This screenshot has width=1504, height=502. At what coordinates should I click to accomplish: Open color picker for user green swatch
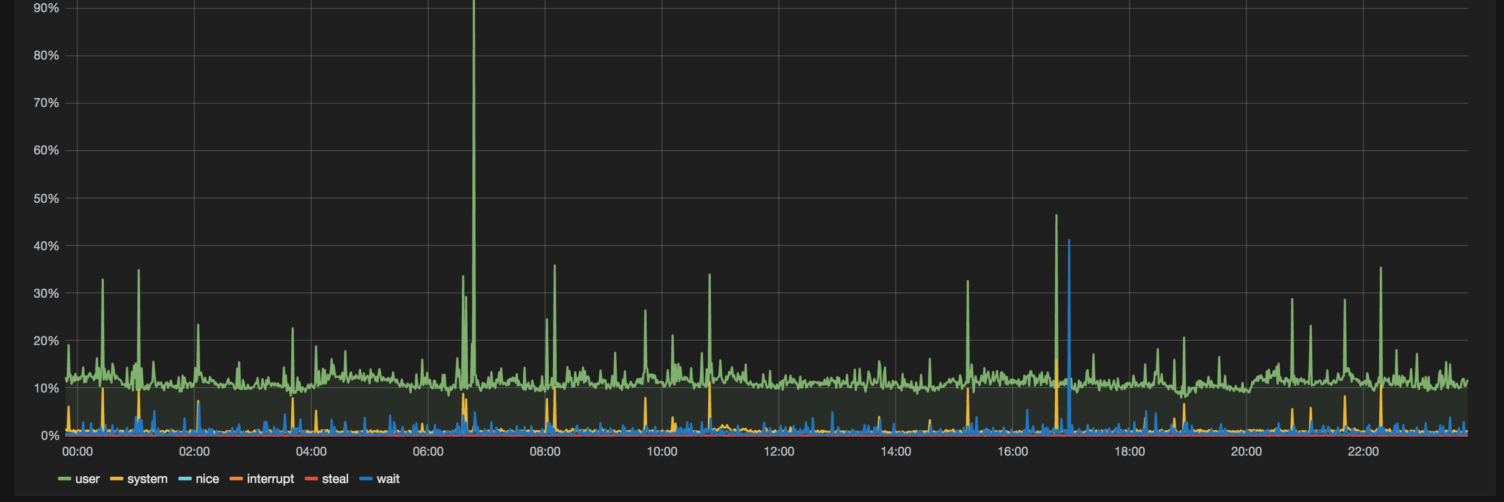click(64, 479)
